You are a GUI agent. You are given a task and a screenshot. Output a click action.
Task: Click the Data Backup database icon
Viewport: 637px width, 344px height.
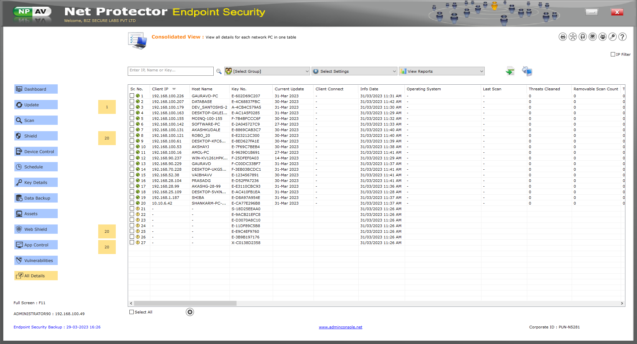pyautogui.click(x=19, y=198)
